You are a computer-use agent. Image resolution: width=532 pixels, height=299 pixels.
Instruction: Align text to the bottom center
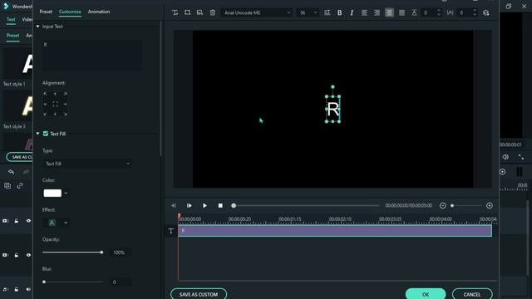55,115
